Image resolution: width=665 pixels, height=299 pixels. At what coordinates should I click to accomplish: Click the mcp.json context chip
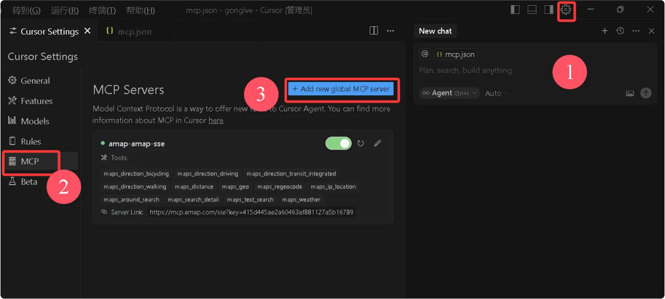coord(455,54)
